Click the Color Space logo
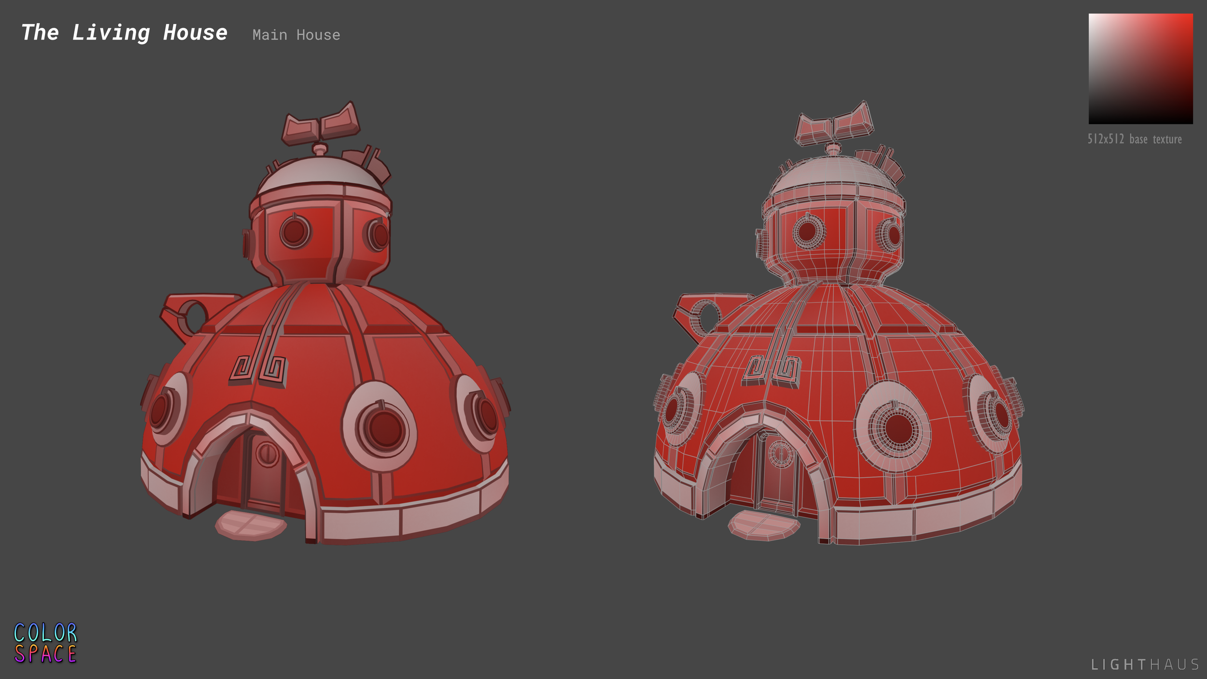This screenshot has height=679, width=1207. [45, 642]
